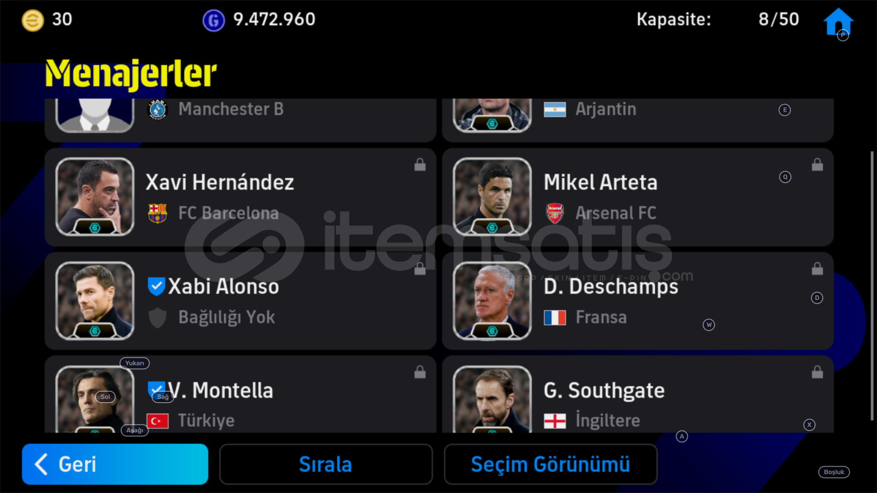This screenshot has height=493, width=877.
Task: Click lock icon on Xavi Hernández card
Action: (420, 164)
